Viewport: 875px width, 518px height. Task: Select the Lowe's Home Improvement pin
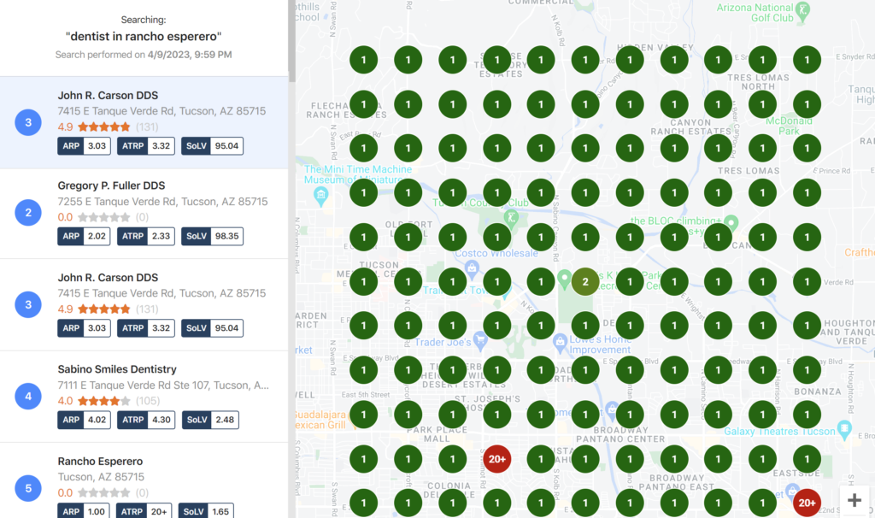click(561, 339)
